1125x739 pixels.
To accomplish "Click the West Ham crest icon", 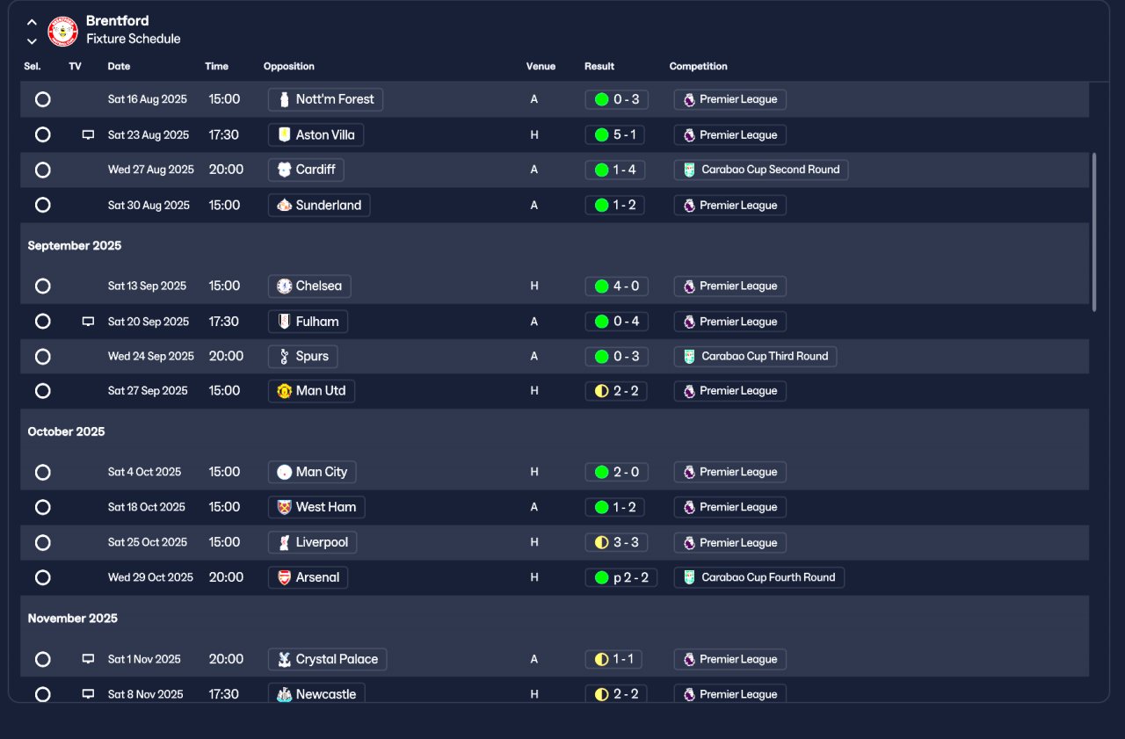I will coord(284,507).
